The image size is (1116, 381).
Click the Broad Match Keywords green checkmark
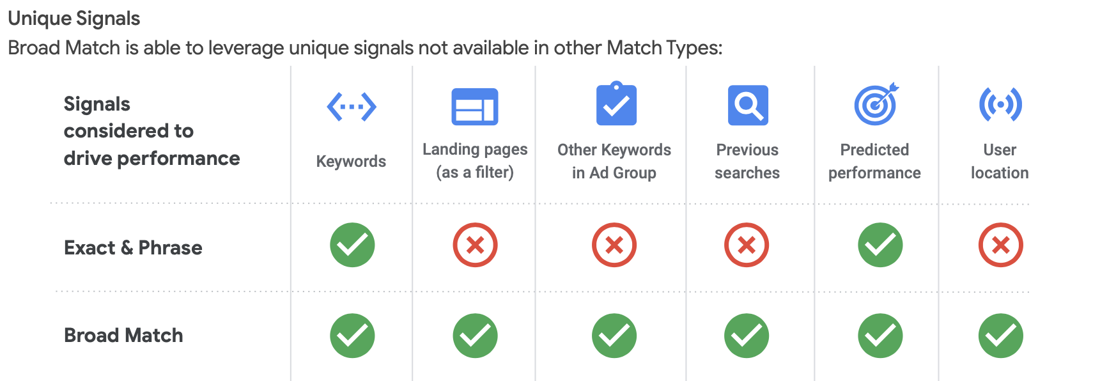pyautogui.click(x=352, y=336)
